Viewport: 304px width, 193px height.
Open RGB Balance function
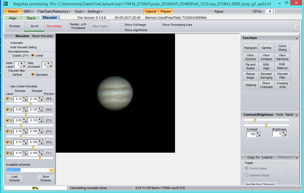(x=282, y=66)
